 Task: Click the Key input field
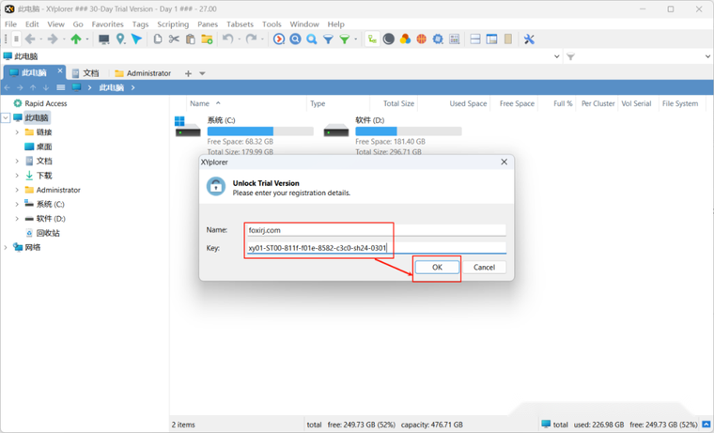pos(377,248)
